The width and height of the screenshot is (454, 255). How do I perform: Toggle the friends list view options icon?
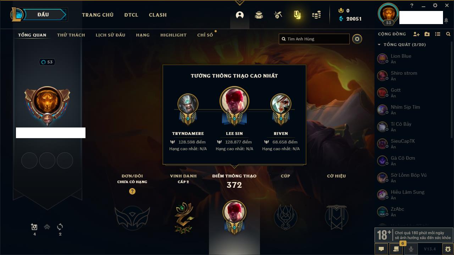[438, 34]
